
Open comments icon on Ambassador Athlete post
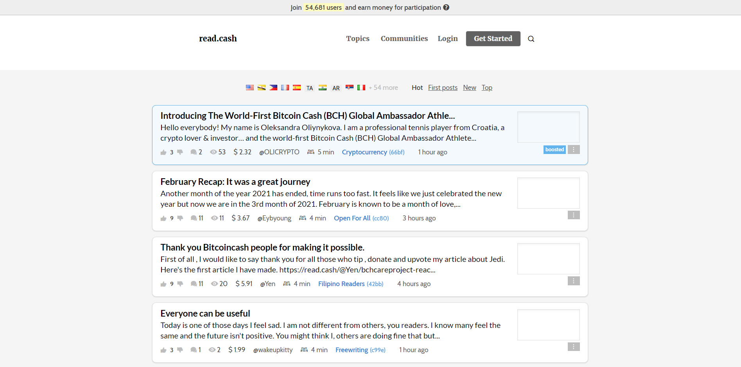pyautogui.click(x=194, y=152)
